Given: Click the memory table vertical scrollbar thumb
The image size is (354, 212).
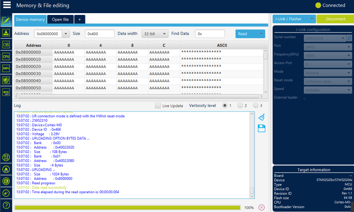Looking at the screenshot, I should tap(265, 56).
